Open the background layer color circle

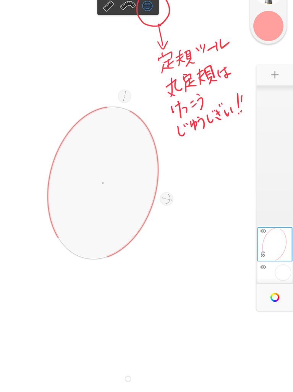(x=283, y=273)
